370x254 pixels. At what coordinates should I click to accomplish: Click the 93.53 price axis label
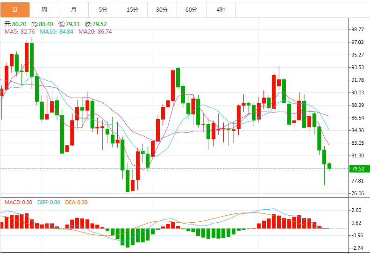tap(358, 67)
